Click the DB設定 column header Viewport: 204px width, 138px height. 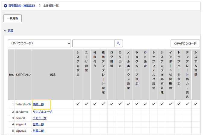pos(145,75)
